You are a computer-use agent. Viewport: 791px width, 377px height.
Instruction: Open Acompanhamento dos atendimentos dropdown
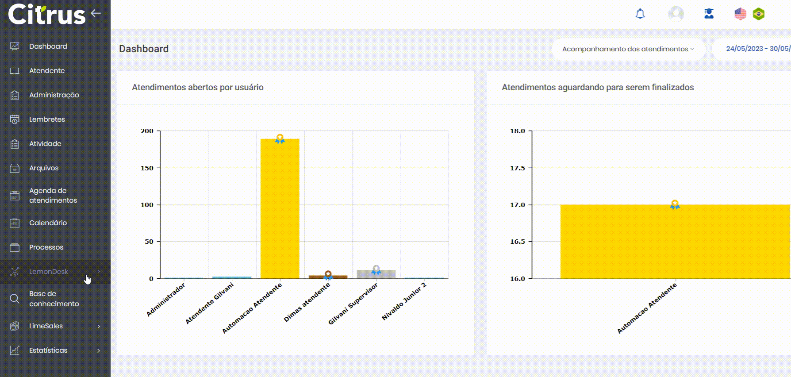(628, 49)
